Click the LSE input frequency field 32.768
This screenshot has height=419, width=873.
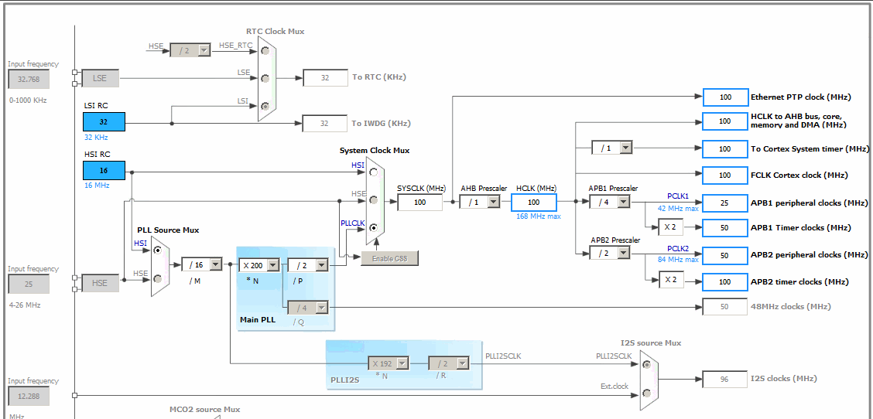tap(29, 80)
